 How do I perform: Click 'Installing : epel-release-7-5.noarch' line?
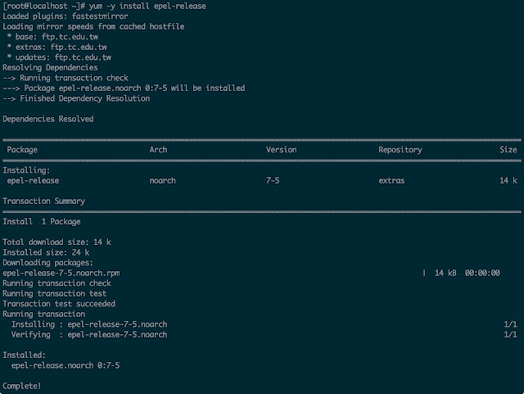coord(89,324)
